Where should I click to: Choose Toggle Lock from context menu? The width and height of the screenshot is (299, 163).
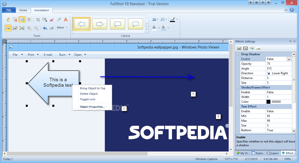(88, 99)
